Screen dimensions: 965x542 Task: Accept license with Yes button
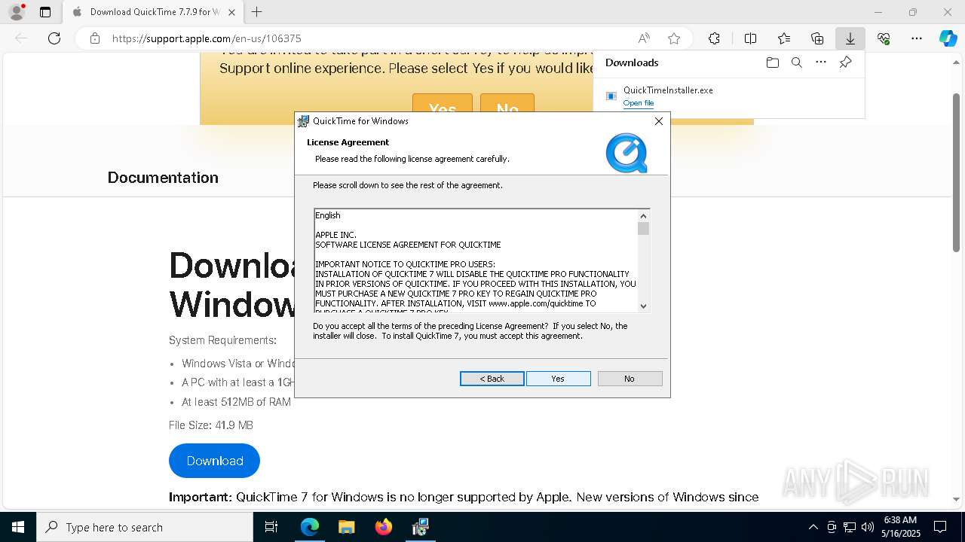point(559,379)
